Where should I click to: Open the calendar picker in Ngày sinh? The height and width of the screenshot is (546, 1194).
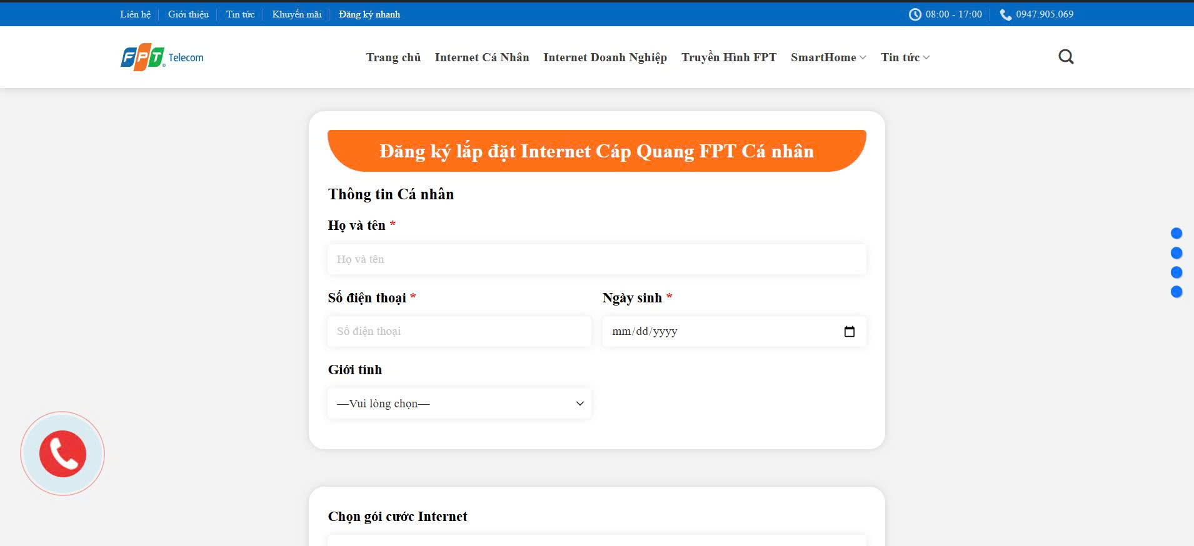(x=849, y=332)
